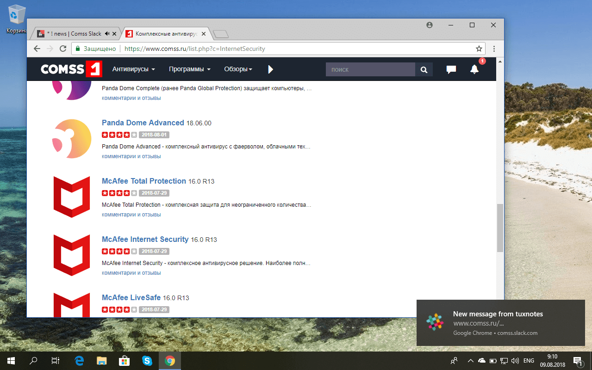Open Windows taskbar search
This screenshot has width=592, height=370.
pyautogui.click(x=33, y=361)
